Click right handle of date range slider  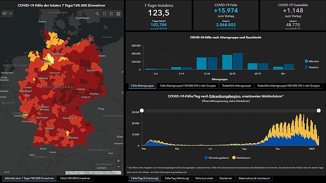click(x=319, y=110)
